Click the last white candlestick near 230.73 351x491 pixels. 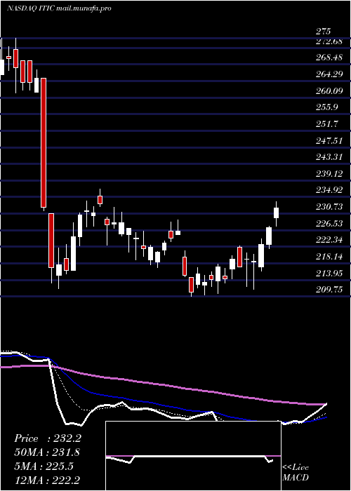pos(276,213)
